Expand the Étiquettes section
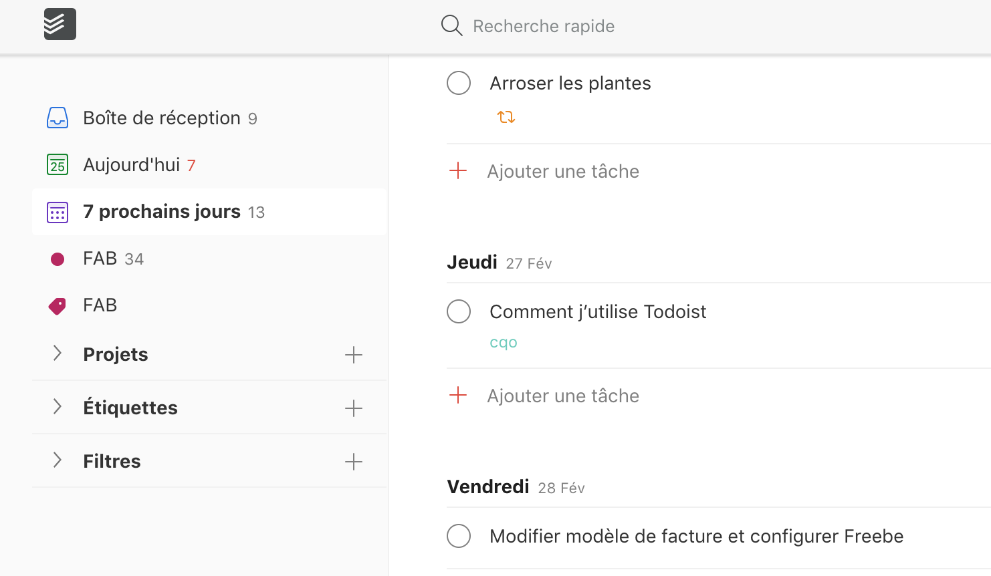This screenshot has height=576, width=991. pos(58,407)
